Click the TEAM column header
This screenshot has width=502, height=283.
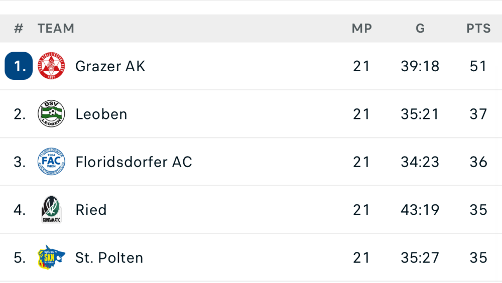pos(56,29)
